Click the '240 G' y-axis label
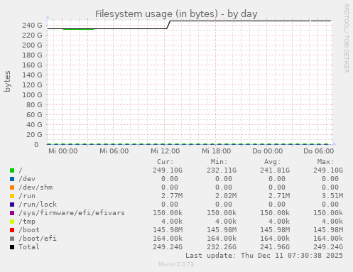Viewport: 353px width, 272px height. point(32,25)
